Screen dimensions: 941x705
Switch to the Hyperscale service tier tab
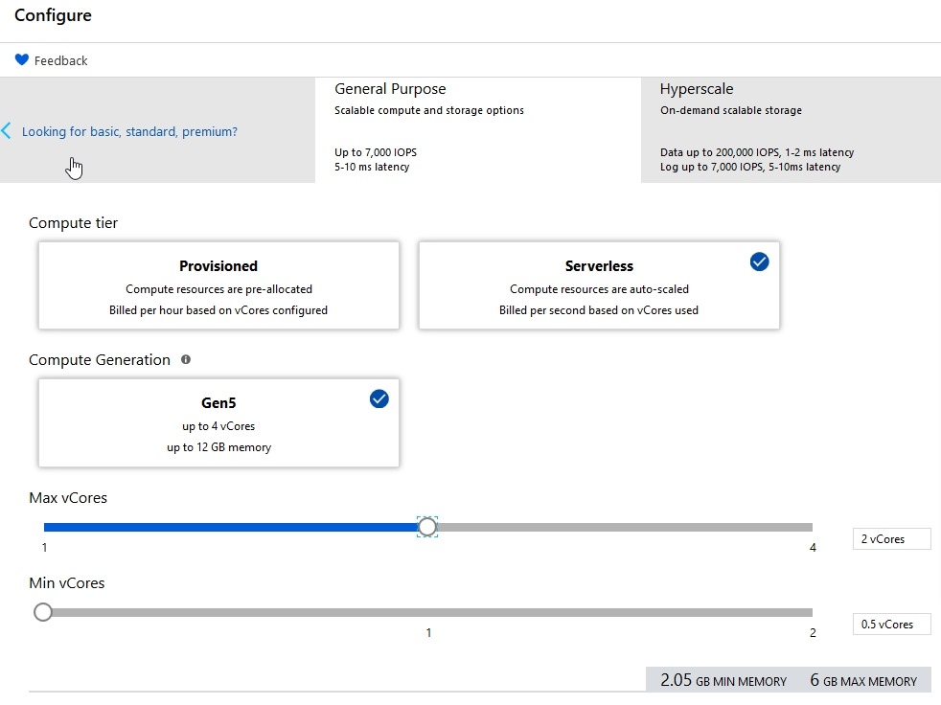pos(697,89)
